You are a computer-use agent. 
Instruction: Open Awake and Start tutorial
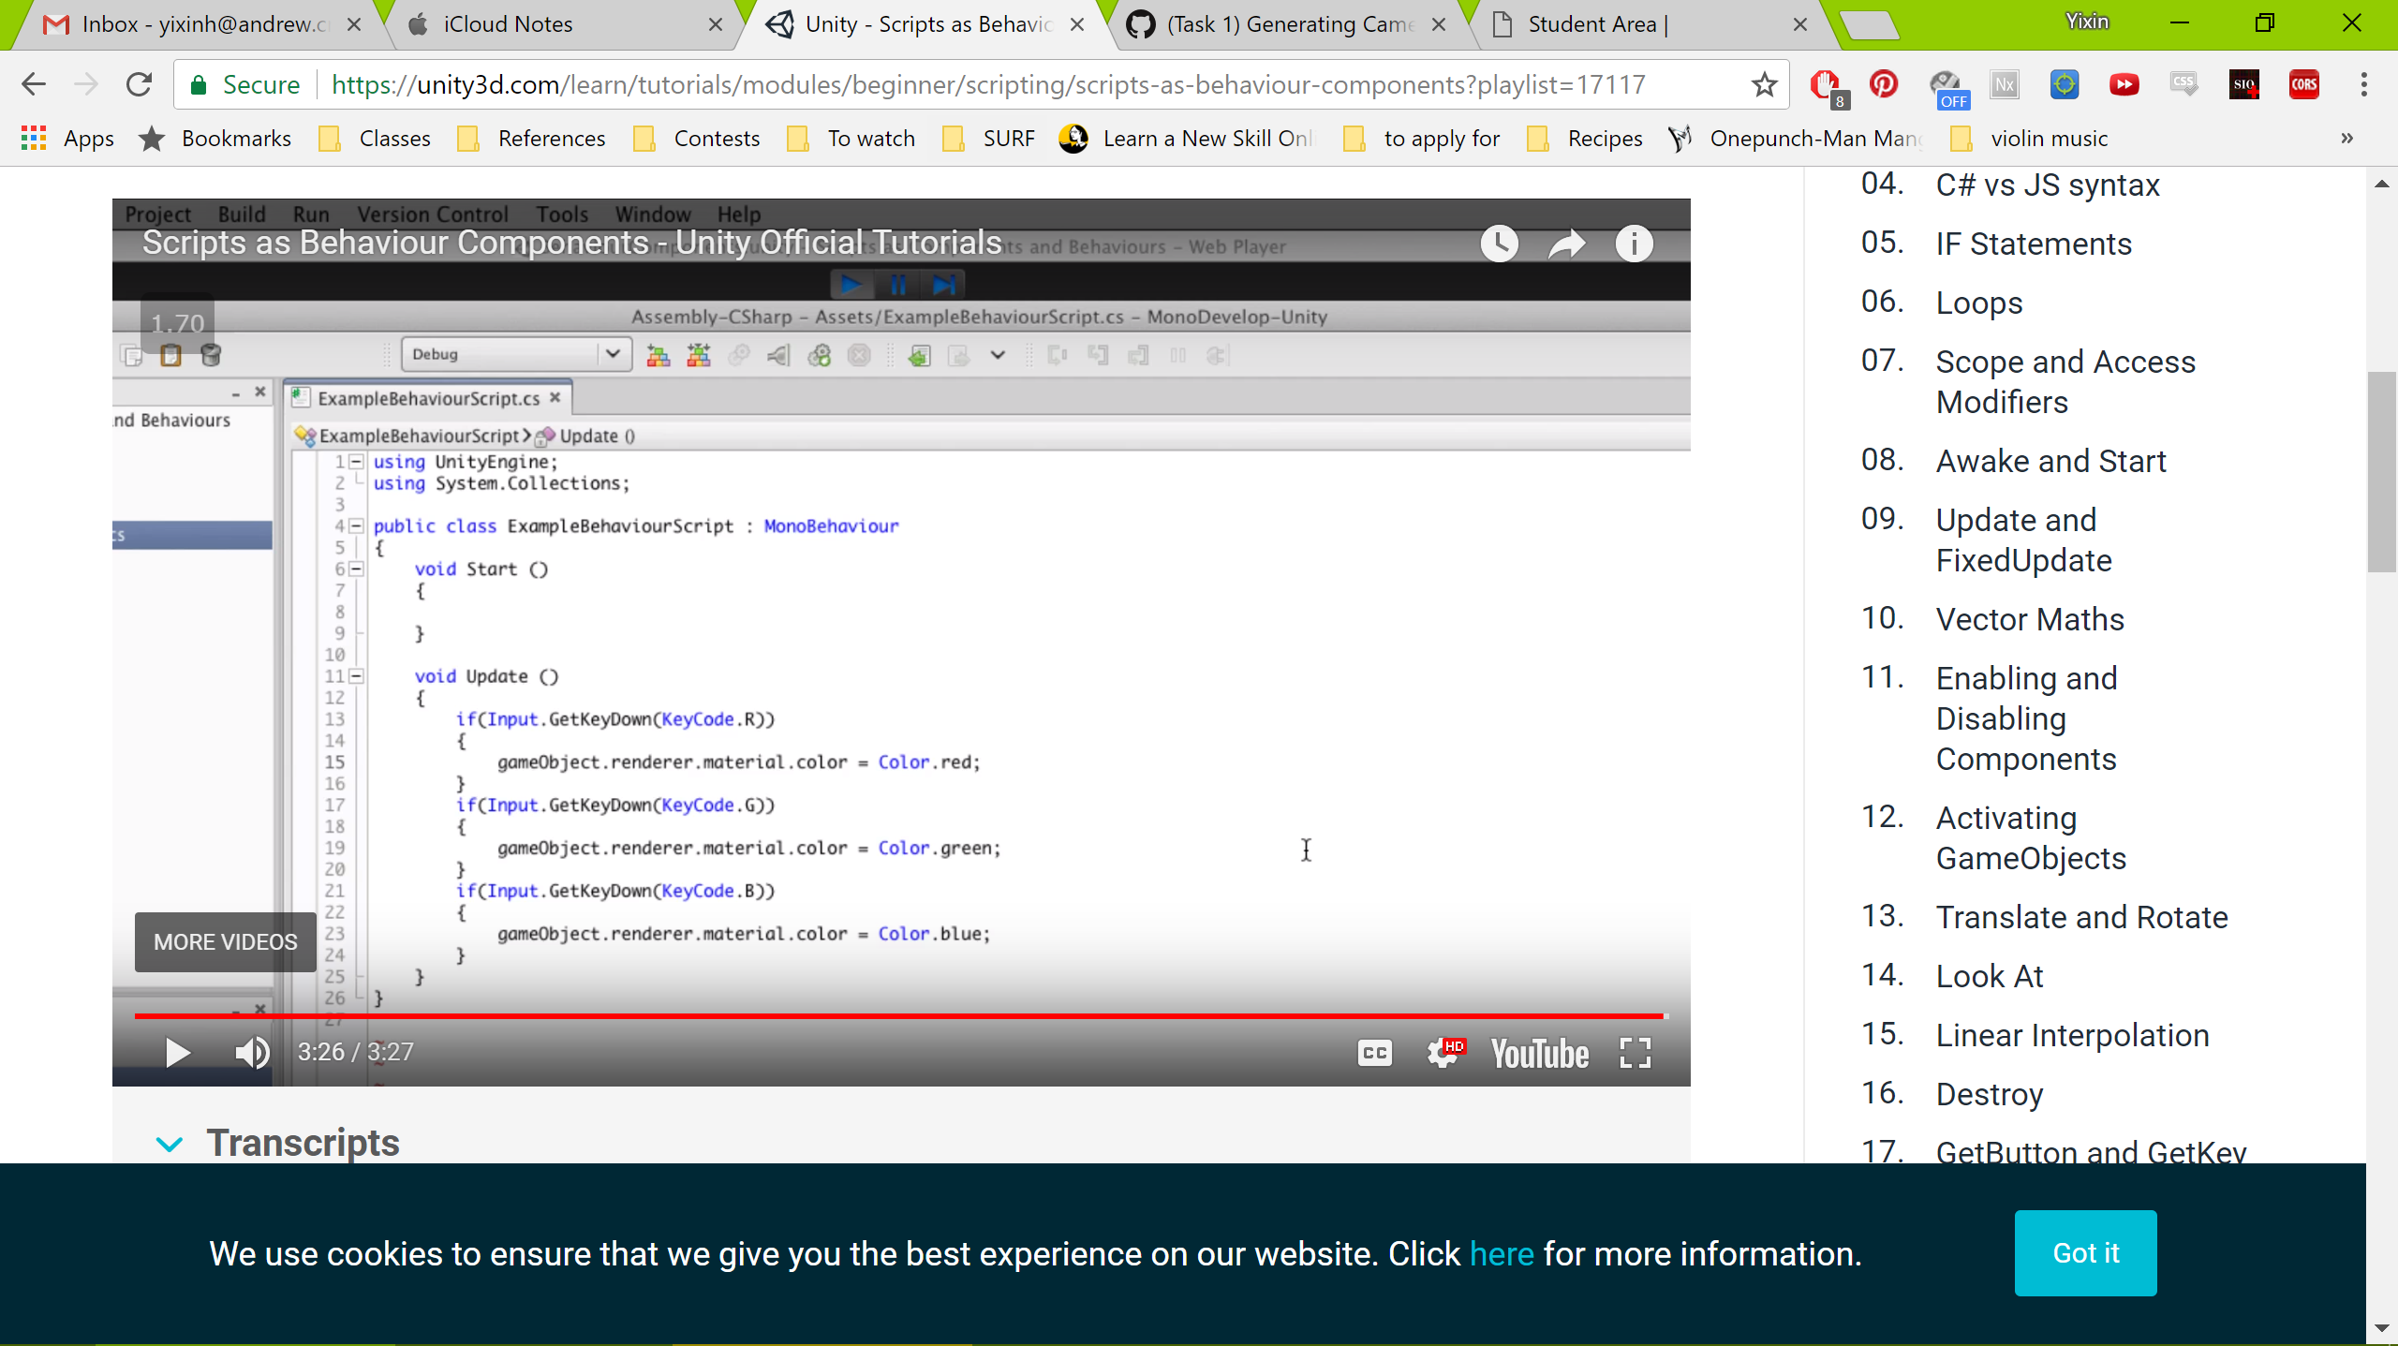tap(2050, 461)
